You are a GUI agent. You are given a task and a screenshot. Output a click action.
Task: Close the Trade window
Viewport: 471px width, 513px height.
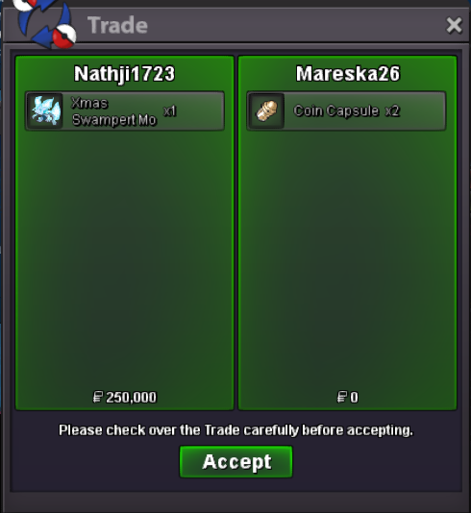(x=454, y=25)
